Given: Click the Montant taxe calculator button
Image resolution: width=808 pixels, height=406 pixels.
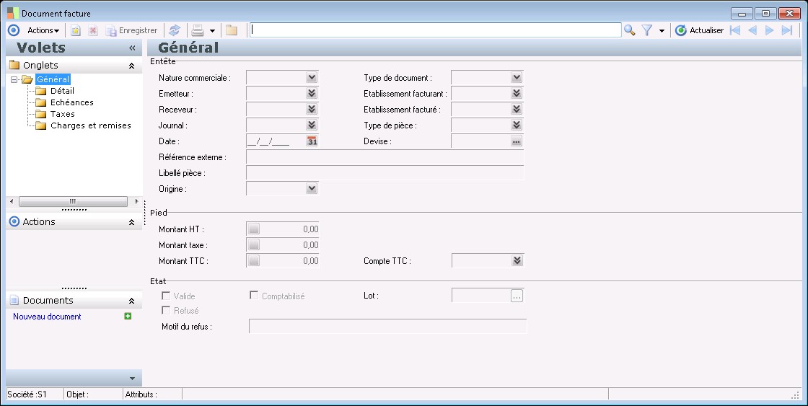Looking at the screenshot, I should [253, 245].
